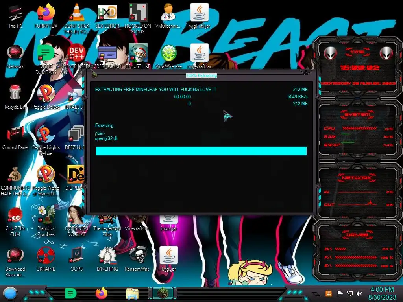Screen dimensions: 403x302
Task: Click the left alien head on TIME widget
Action: 330,53
